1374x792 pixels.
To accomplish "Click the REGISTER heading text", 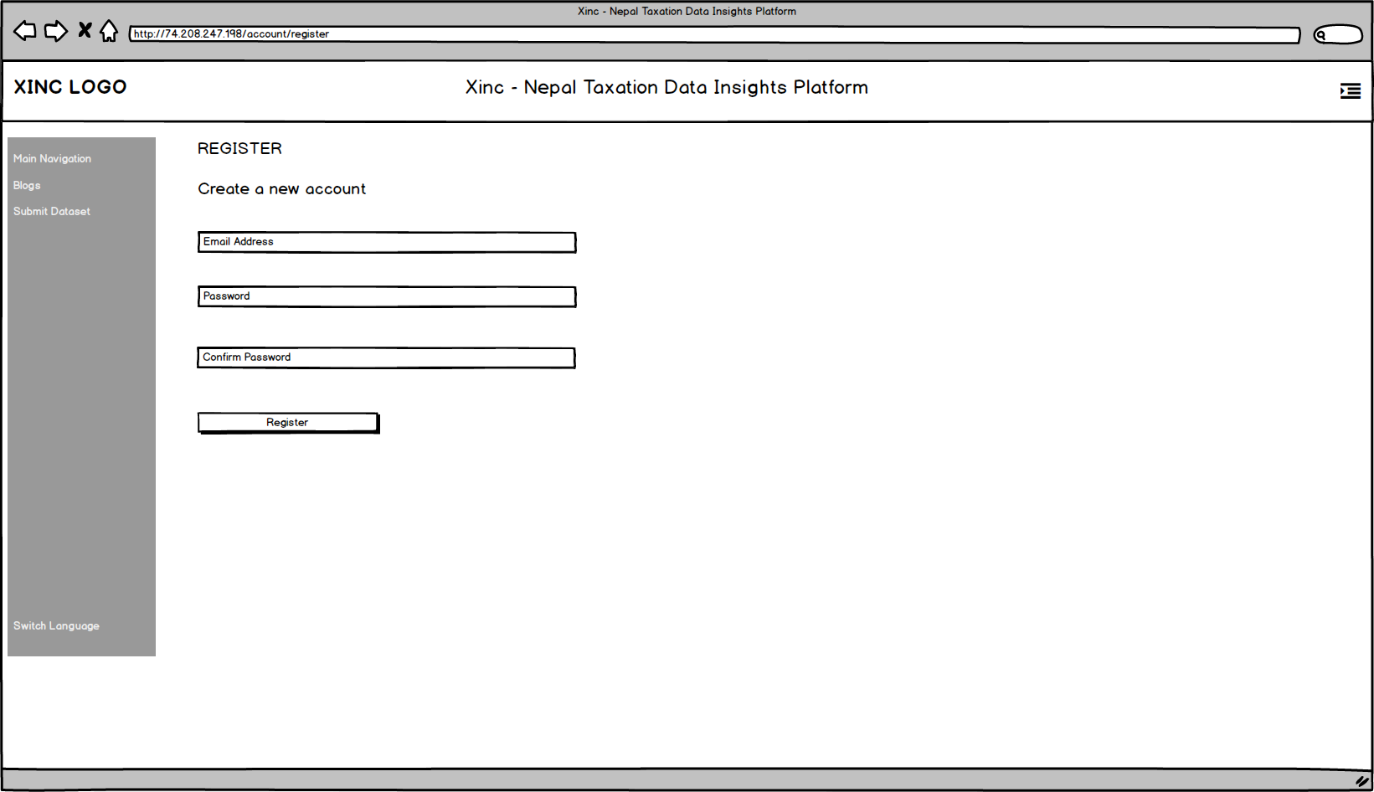I will tap(239, 149).
